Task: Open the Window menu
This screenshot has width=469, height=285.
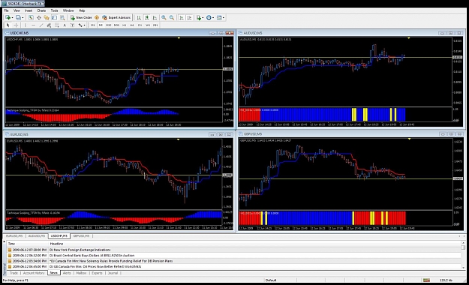Action: point(68,10)
